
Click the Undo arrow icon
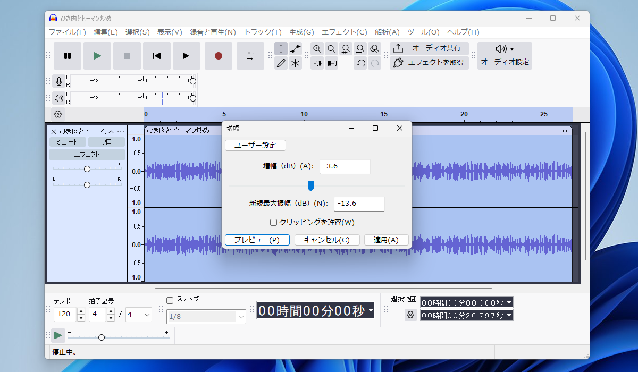360,63
